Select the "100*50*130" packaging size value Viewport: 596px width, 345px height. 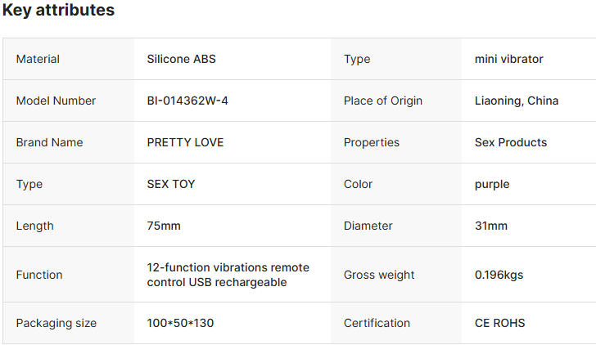[x=180, y=323]
